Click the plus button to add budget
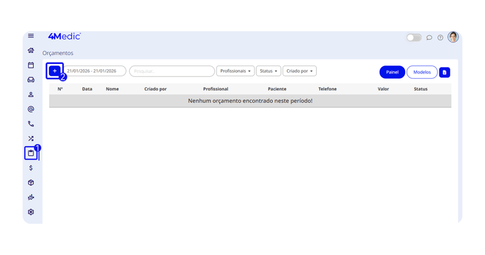This screenshot has width=485, height=255. pyautogui.click(x=54, y=71)
